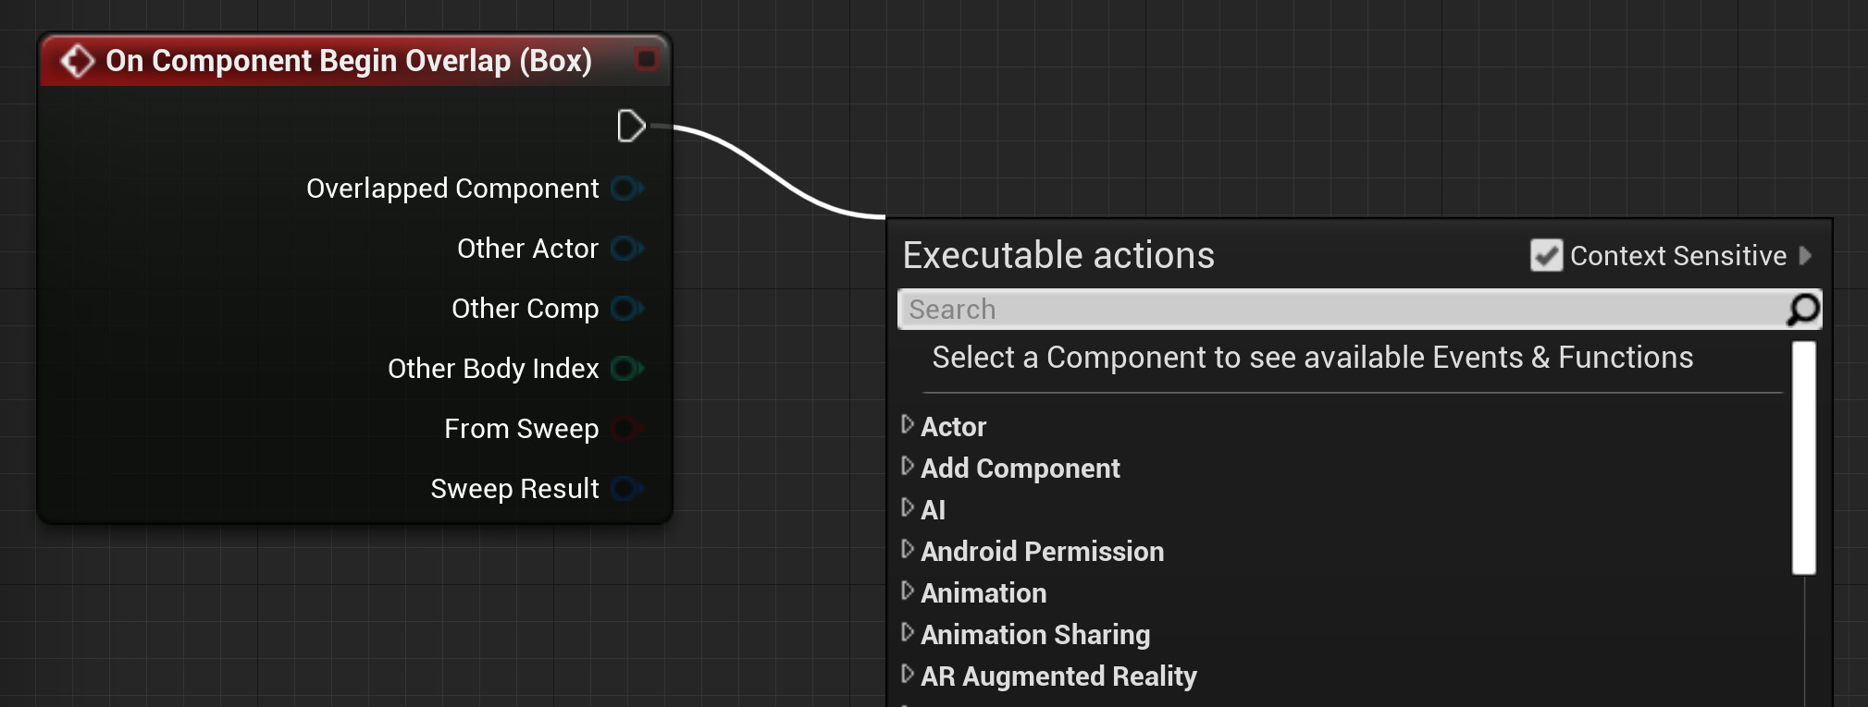Click the Other Actor output pin
The image size is (1868, 707).
[625, 249]
